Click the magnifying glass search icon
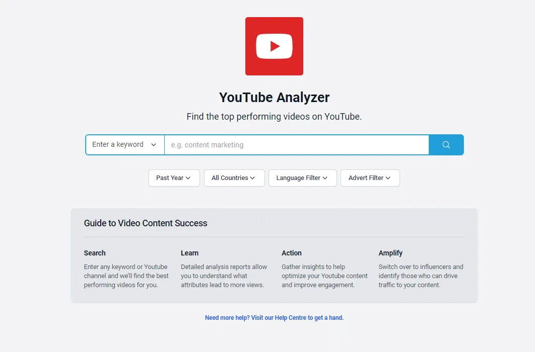This screenshot has width=535, height=352. [445, 144]
